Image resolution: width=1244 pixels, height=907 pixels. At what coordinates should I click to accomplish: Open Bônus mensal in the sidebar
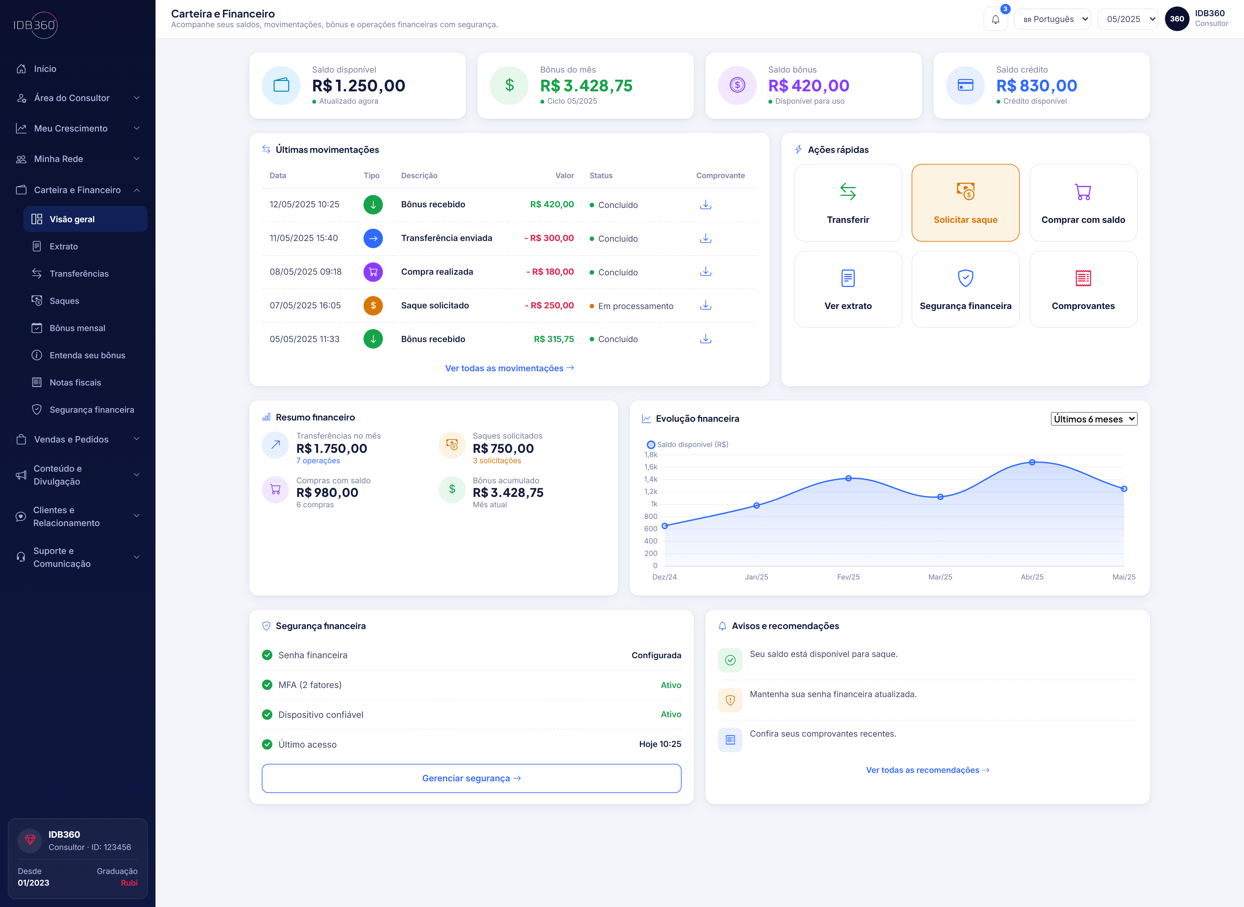[85, 328]
